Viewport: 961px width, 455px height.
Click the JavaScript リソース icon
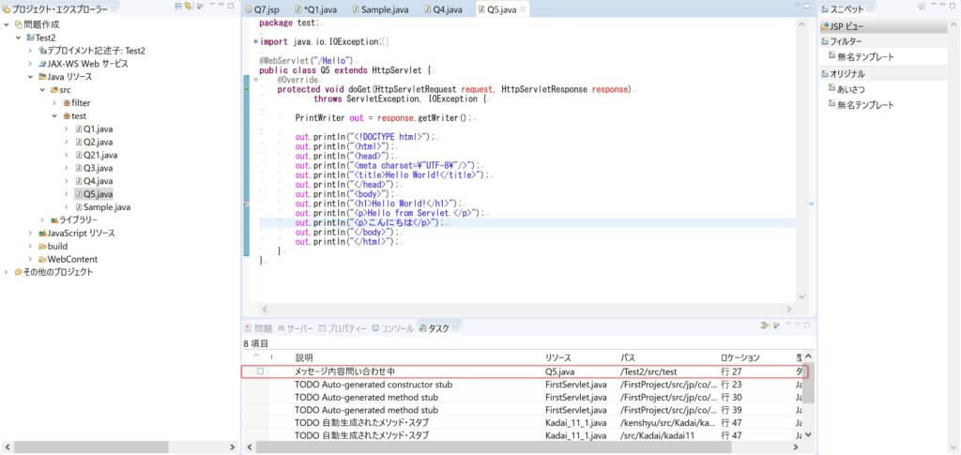[x=42, y=234]
